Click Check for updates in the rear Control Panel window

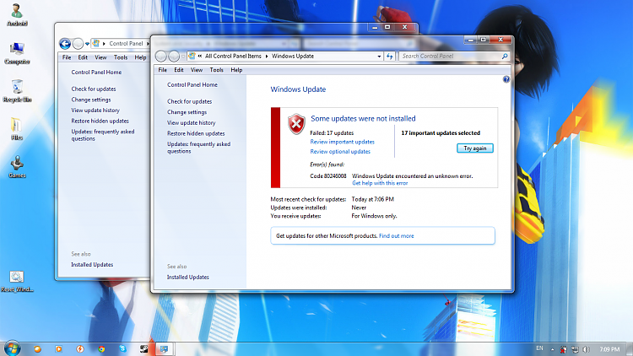94,89
